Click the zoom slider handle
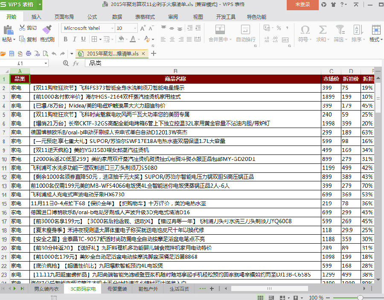 360,297
